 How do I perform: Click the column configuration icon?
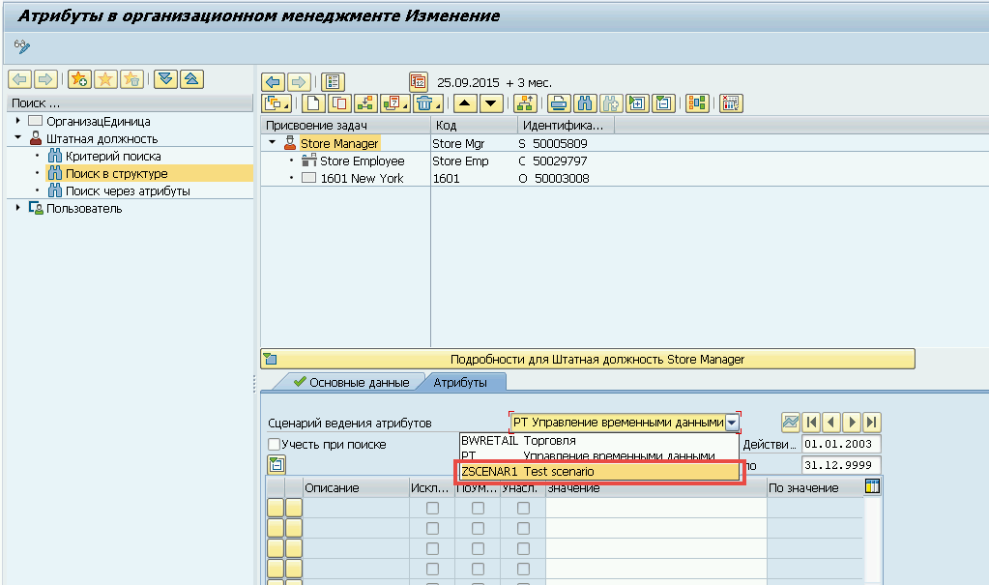(697, 102)
